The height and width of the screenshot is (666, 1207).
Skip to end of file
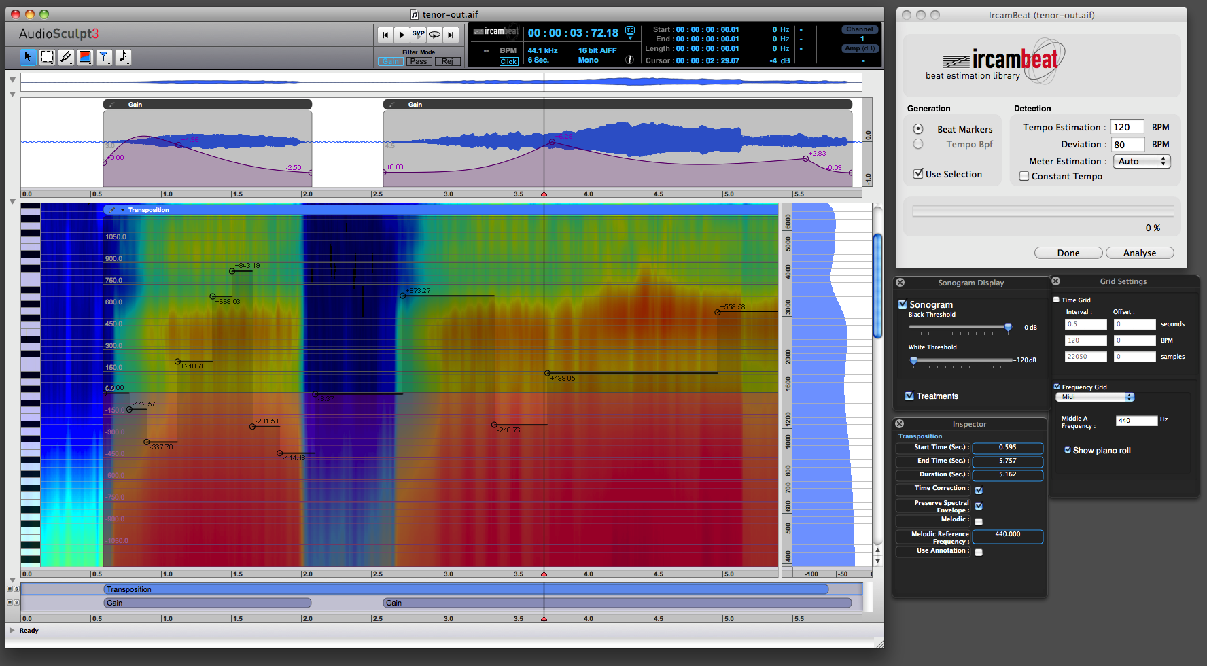[451, 35]
